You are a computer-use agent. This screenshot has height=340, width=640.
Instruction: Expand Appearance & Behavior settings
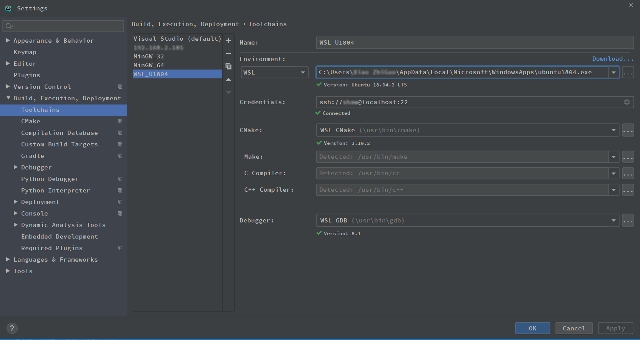tap(8, 40)
